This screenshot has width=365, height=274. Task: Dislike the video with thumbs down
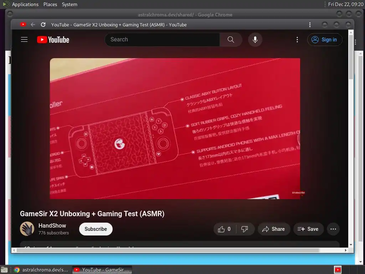click(245, 229)
